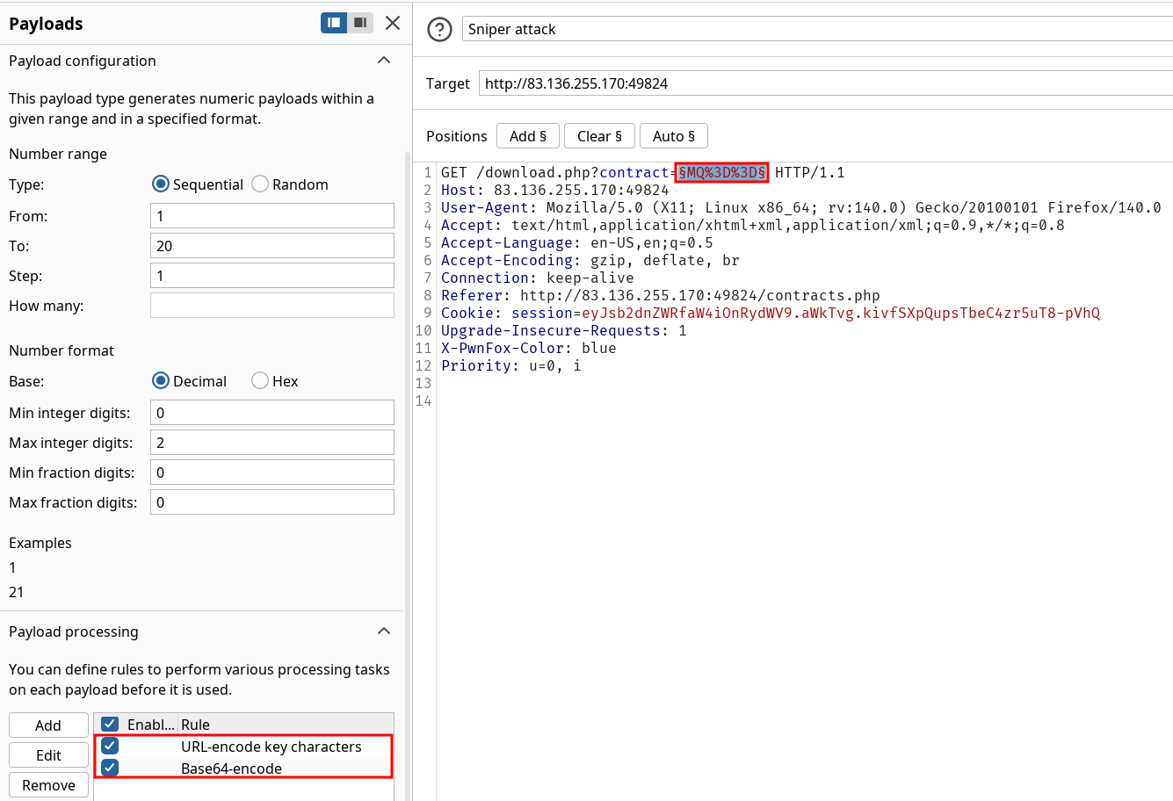Remove the selected processing rule
Screen dimensions: 1173x801
pyautogui.click(x=48, y=785)
